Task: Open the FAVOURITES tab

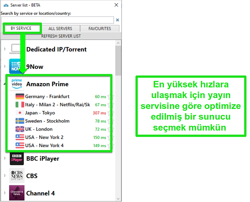Action: coord(100,29)
